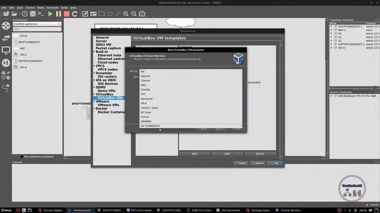Screen dimensions: 380x213
Task: Choose Centos 7 base in VM list
Action: tap(191, 108)
